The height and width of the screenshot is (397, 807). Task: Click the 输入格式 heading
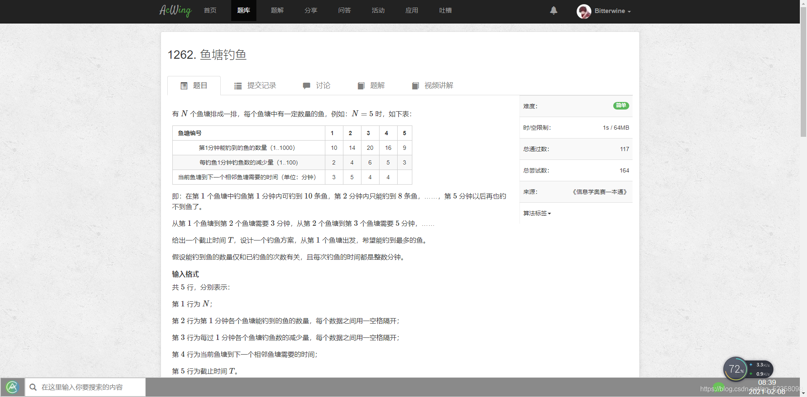coord(185,274)
